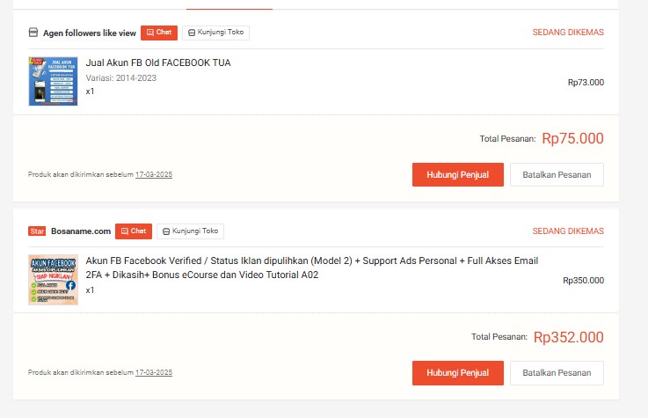Viewport: 648px width, 418px height.
Task: Open Chat with the Bosaname.com seller
Action: (134, 231)
